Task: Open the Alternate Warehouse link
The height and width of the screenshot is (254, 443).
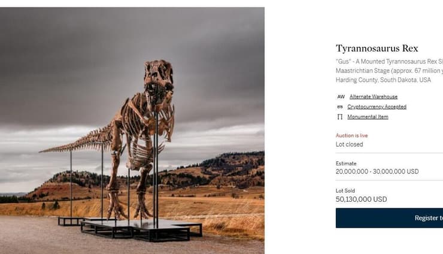Action: coord(373,96)
